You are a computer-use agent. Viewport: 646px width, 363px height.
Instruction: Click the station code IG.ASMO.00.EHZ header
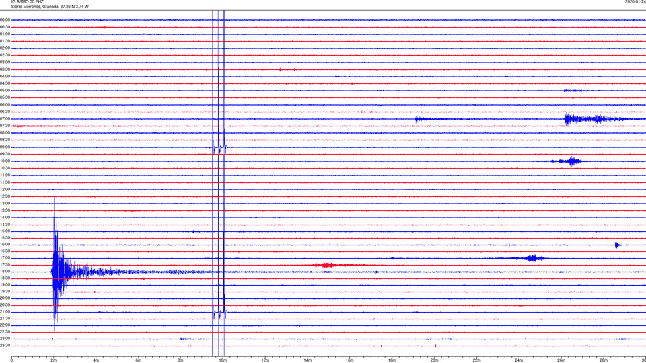pyautogui.click(x=27, y=2)
